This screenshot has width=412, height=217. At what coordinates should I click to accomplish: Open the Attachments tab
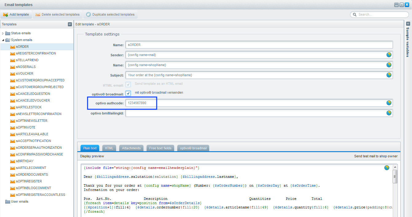[131, 148]
